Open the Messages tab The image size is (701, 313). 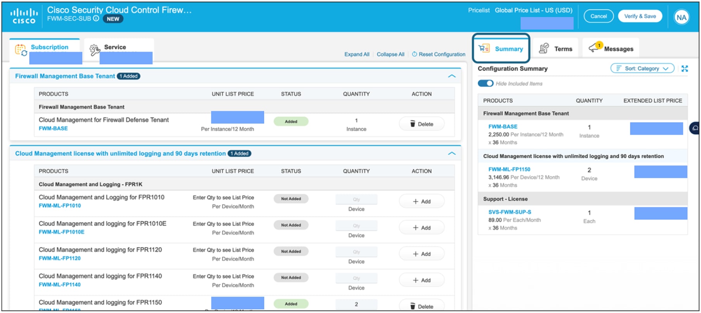point(611,49)
